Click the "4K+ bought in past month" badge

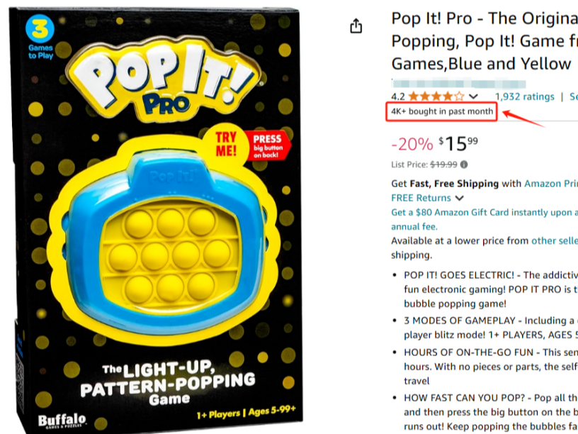(441, 111)
